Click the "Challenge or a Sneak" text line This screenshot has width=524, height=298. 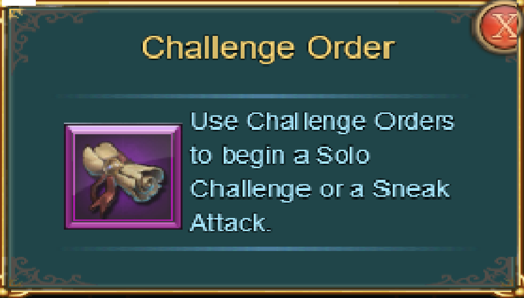point(320,189)
